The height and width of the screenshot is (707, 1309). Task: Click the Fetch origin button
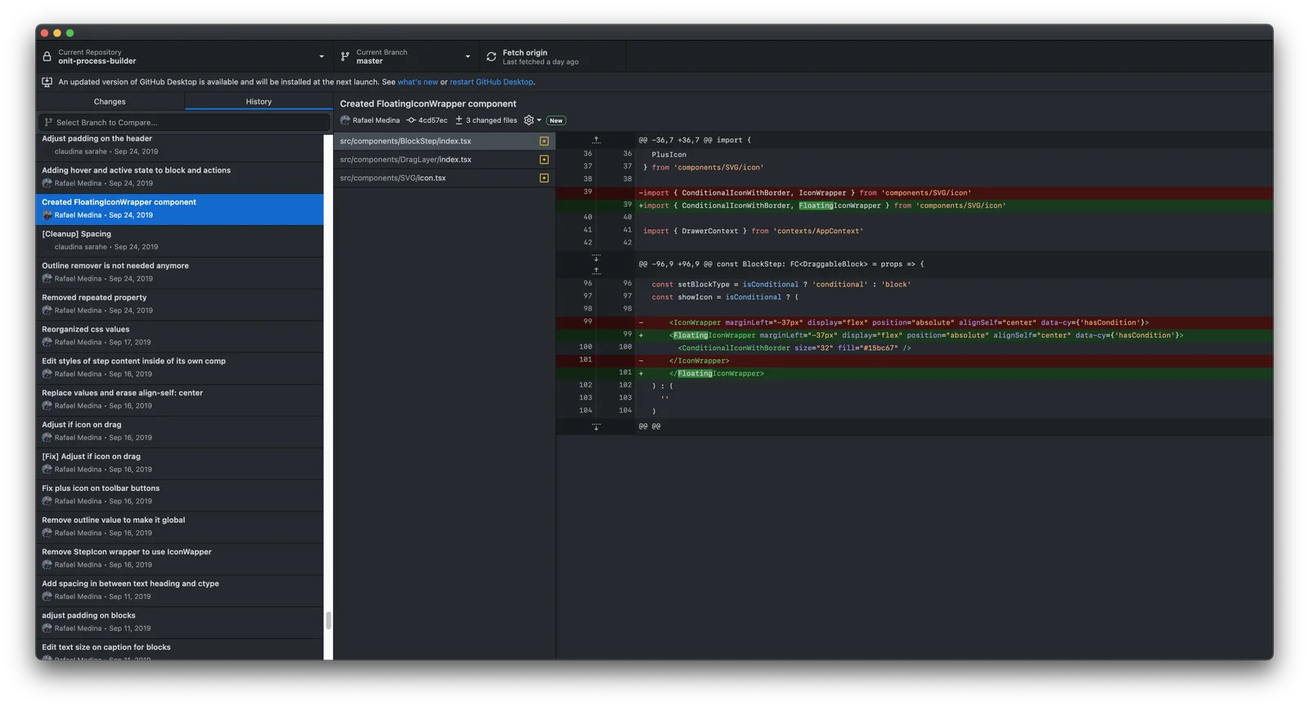click(553, 56)
